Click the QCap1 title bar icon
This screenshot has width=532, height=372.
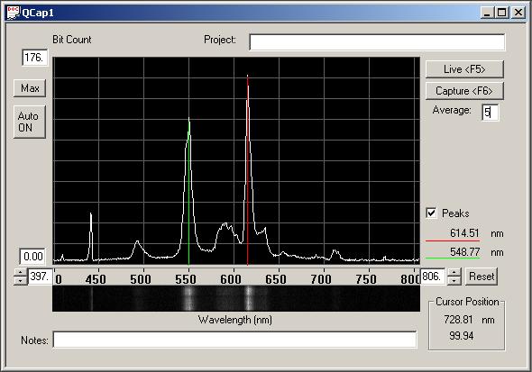tap(14, 13)
